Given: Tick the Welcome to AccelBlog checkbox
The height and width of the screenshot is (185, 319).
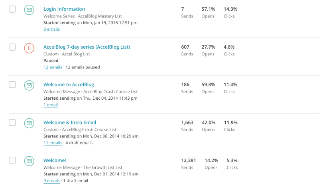Looking at the screenshot, I should [x=12, y=85].
